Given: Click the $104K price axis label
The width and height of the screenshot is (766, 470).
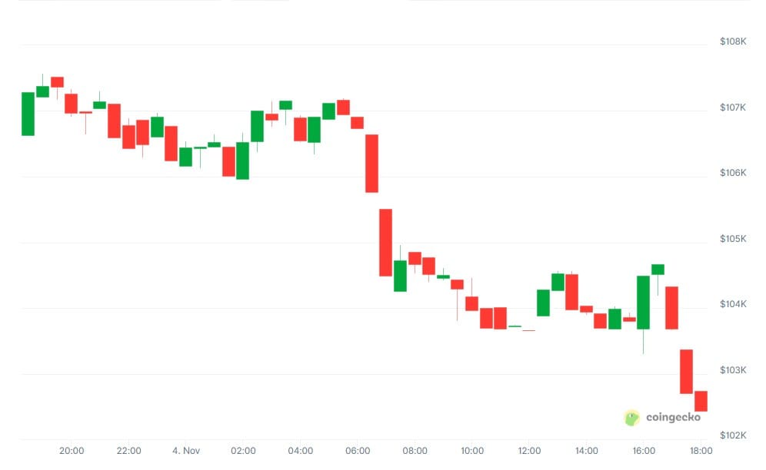Looking at the screenshot, I should click(x=733, y=305).
